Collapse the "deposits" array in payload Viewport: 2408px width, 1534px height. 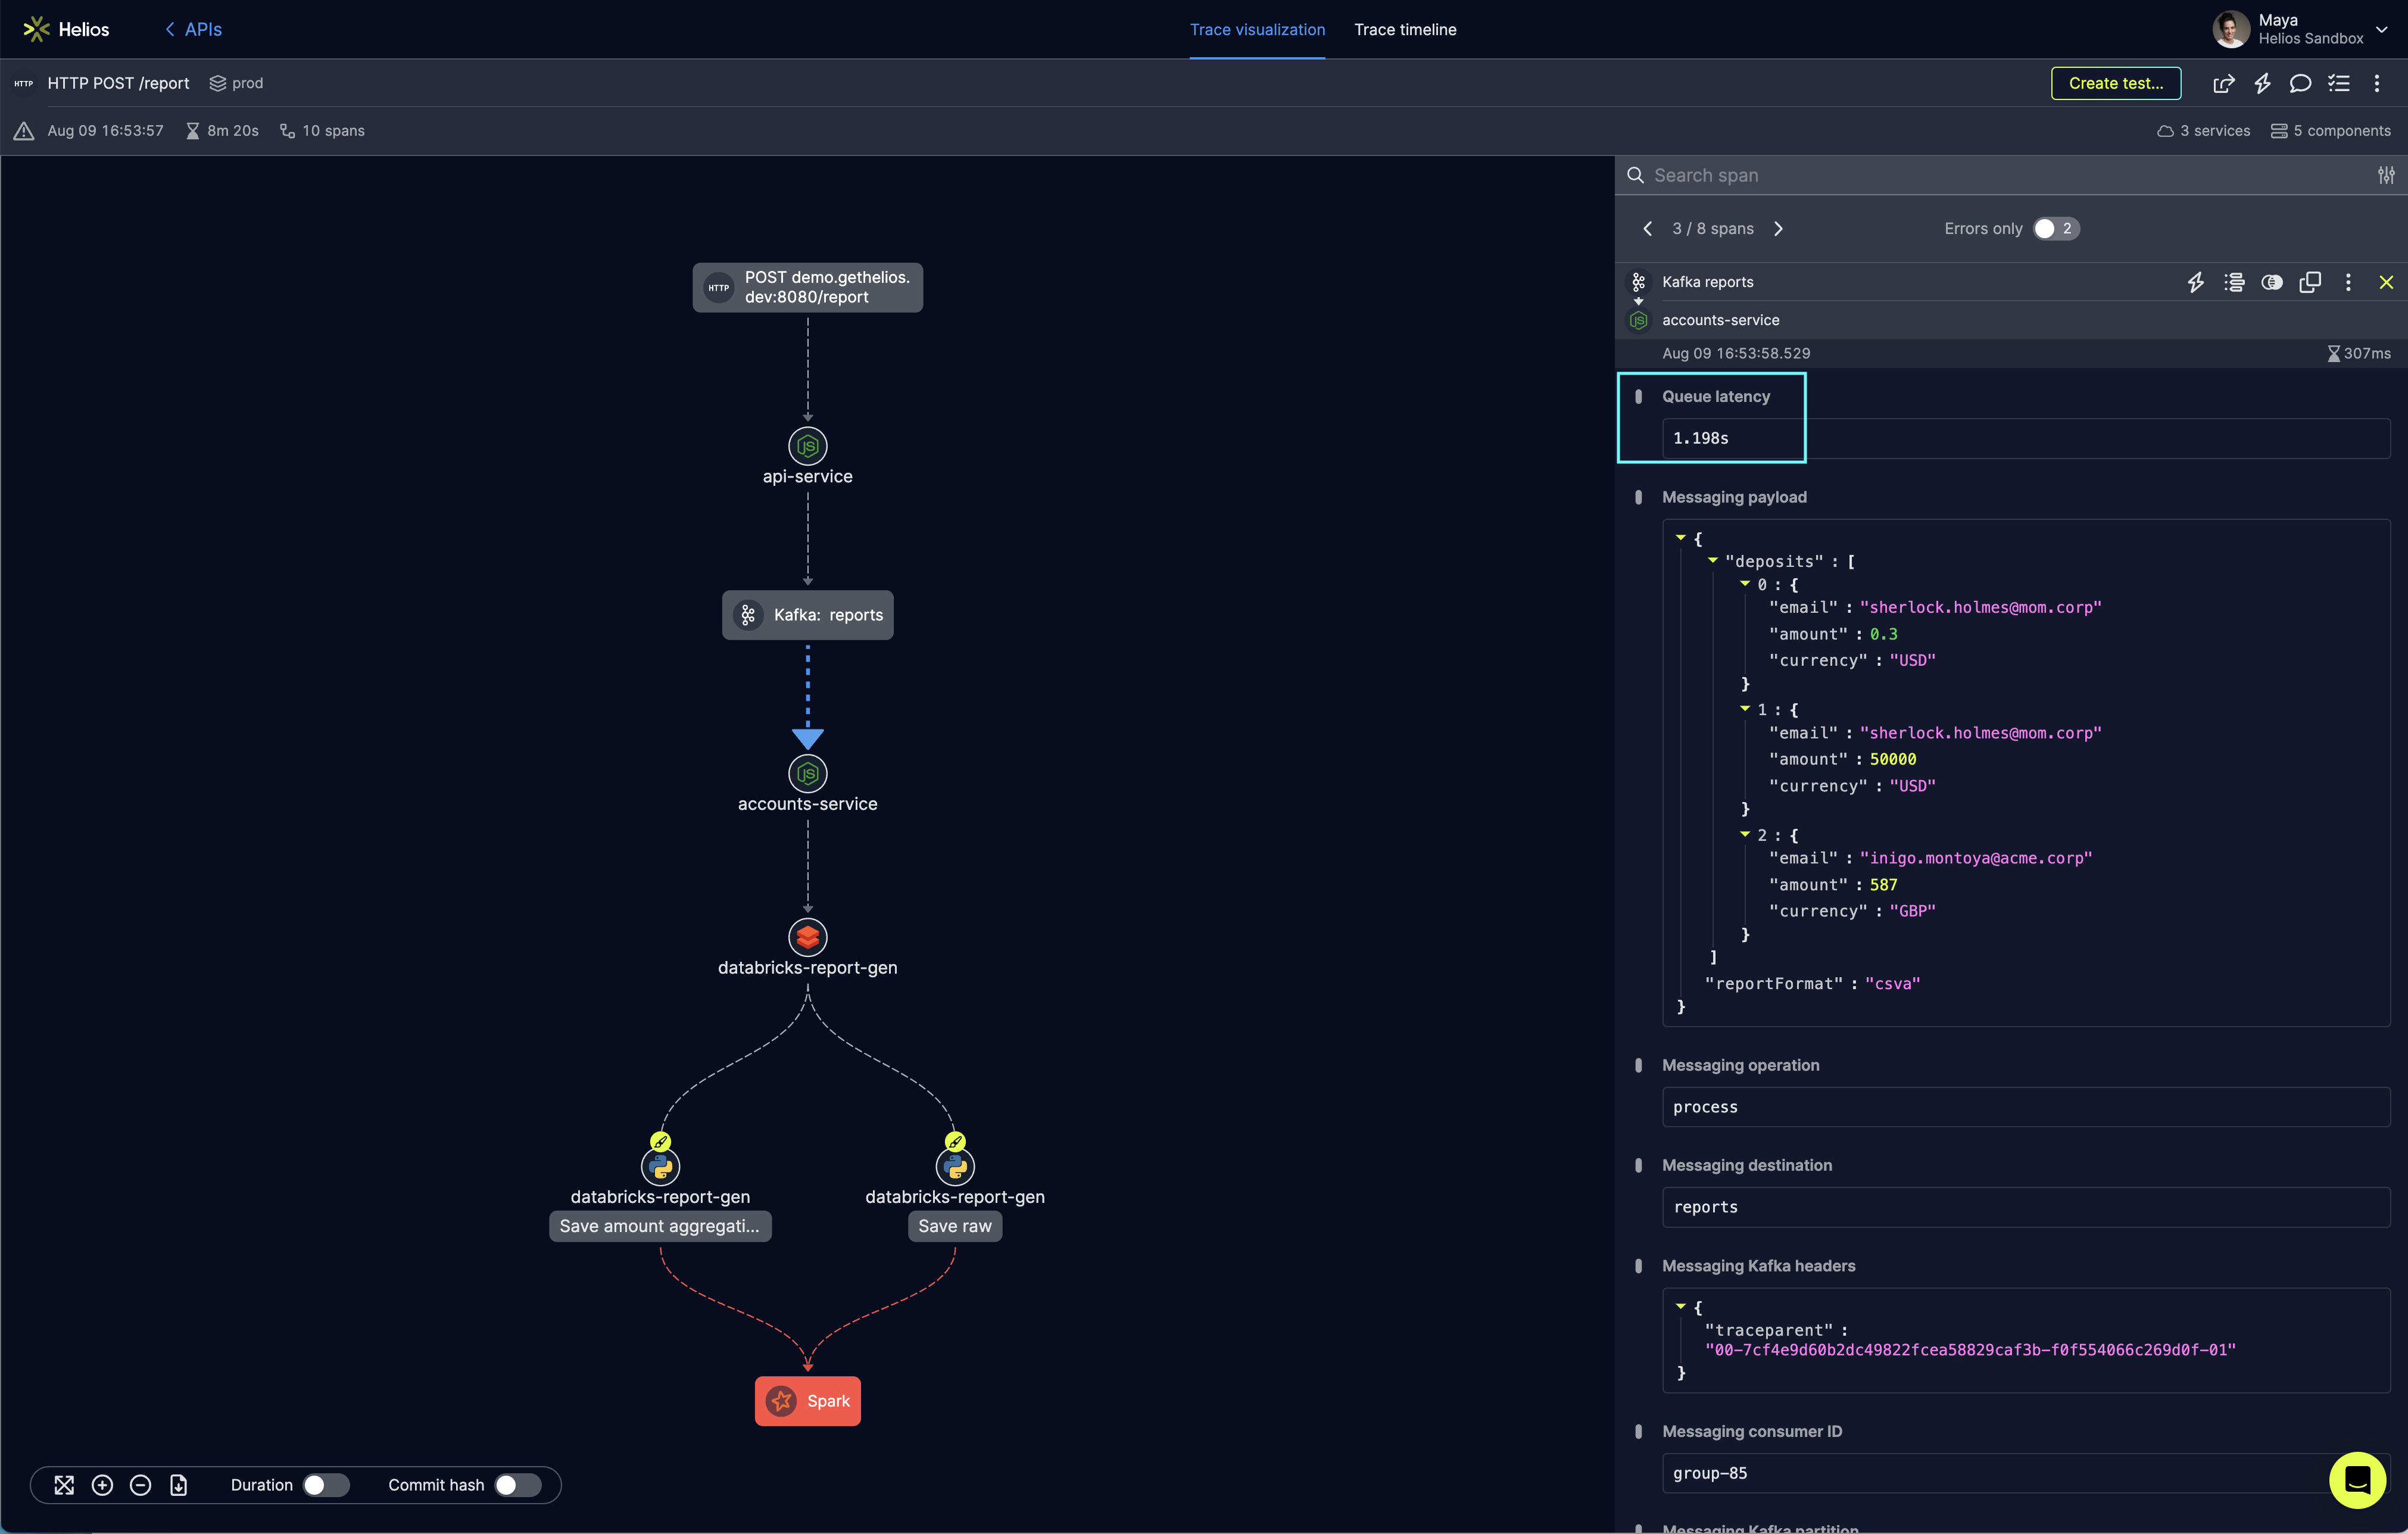click(1713, 561)
